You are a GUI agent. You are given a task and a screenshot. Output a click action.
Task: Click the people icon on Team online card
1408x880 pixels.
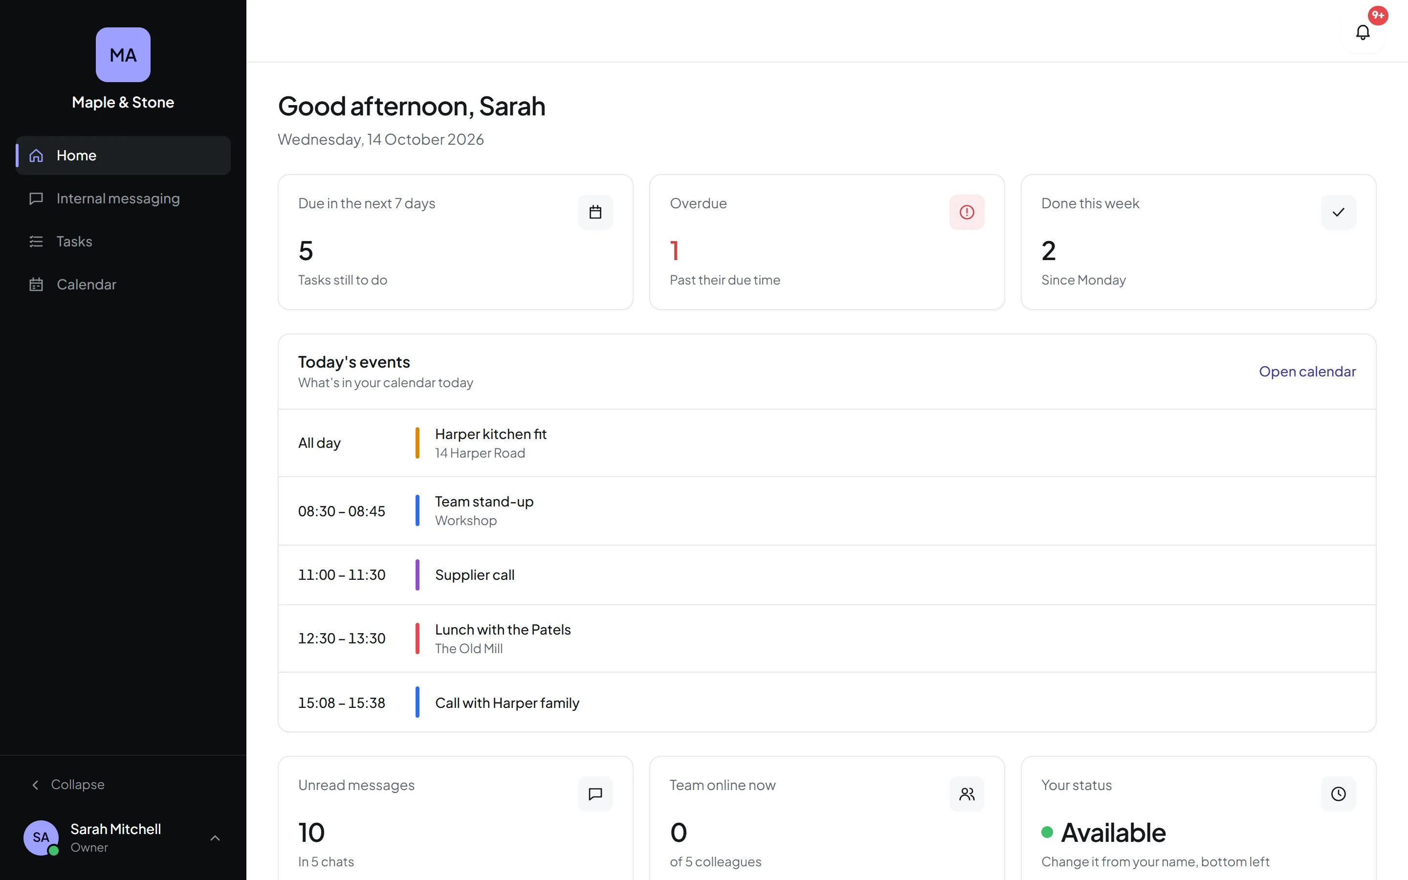(967, 794)
